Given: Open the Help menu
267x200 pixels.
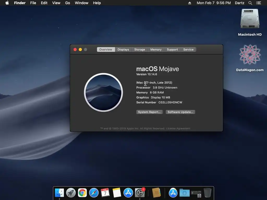Looking at the screenshot, I should [x=97, y=3].
